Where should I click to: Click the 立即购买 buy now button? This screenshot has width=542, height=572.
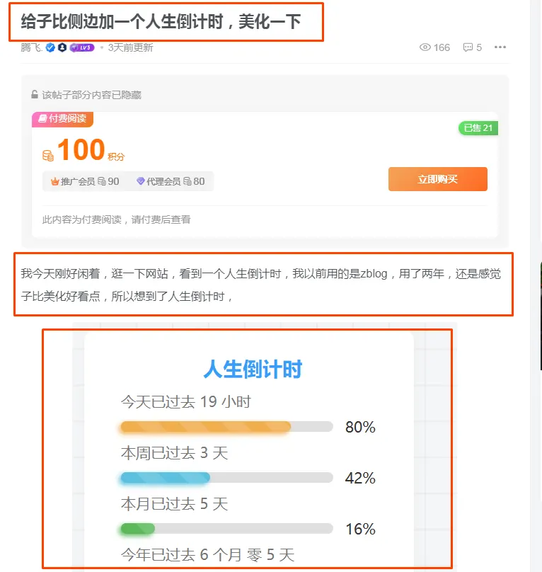(438, 179)
